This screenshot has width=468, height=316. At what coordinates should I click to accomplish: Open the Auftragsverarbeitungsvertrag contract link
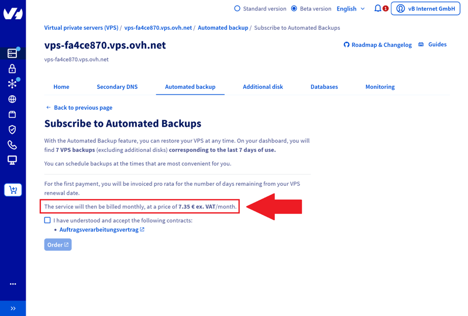click(x=99, y=230)
